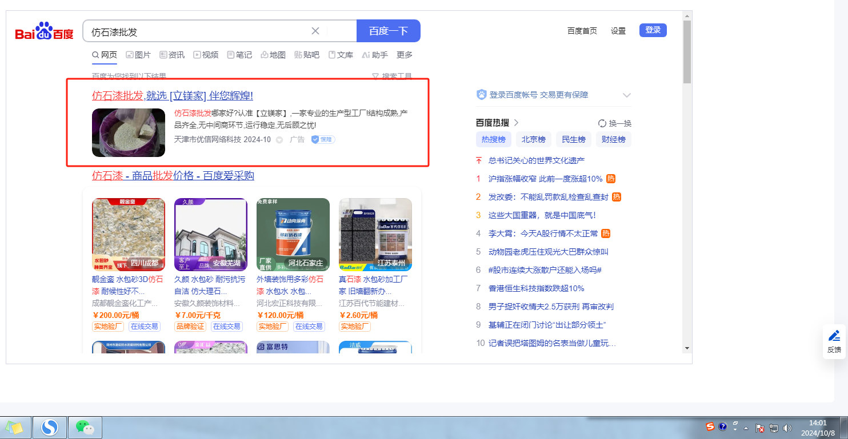Open hot search 总书记关心的世界文化遗产

point(537,160)
